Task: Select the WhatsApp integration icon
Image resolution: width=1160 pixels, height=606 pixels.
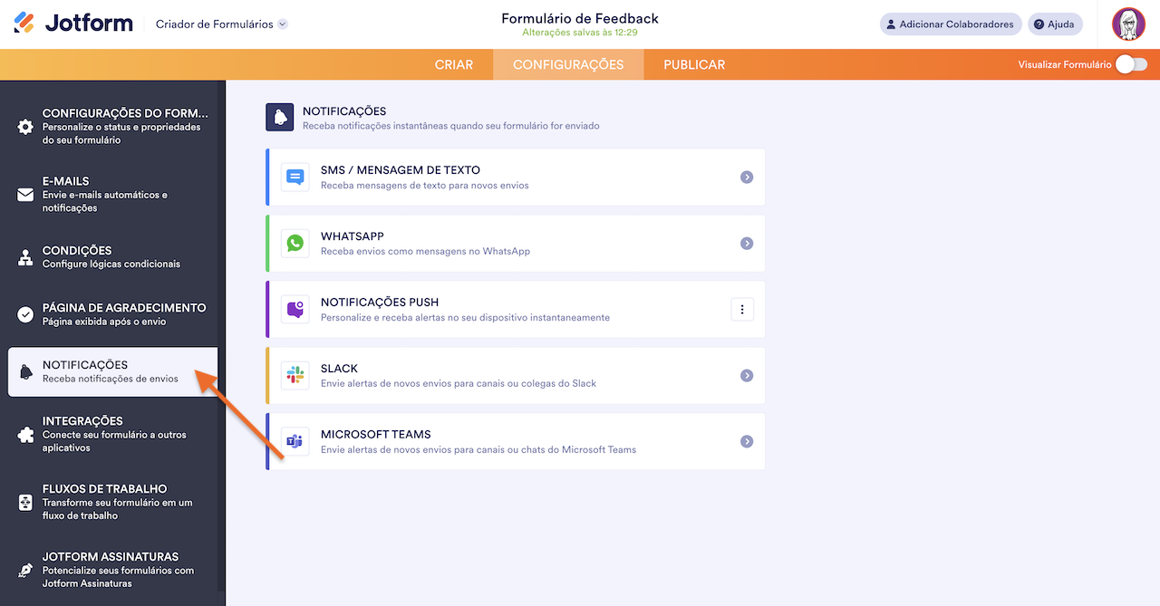Action: [295, 243]
